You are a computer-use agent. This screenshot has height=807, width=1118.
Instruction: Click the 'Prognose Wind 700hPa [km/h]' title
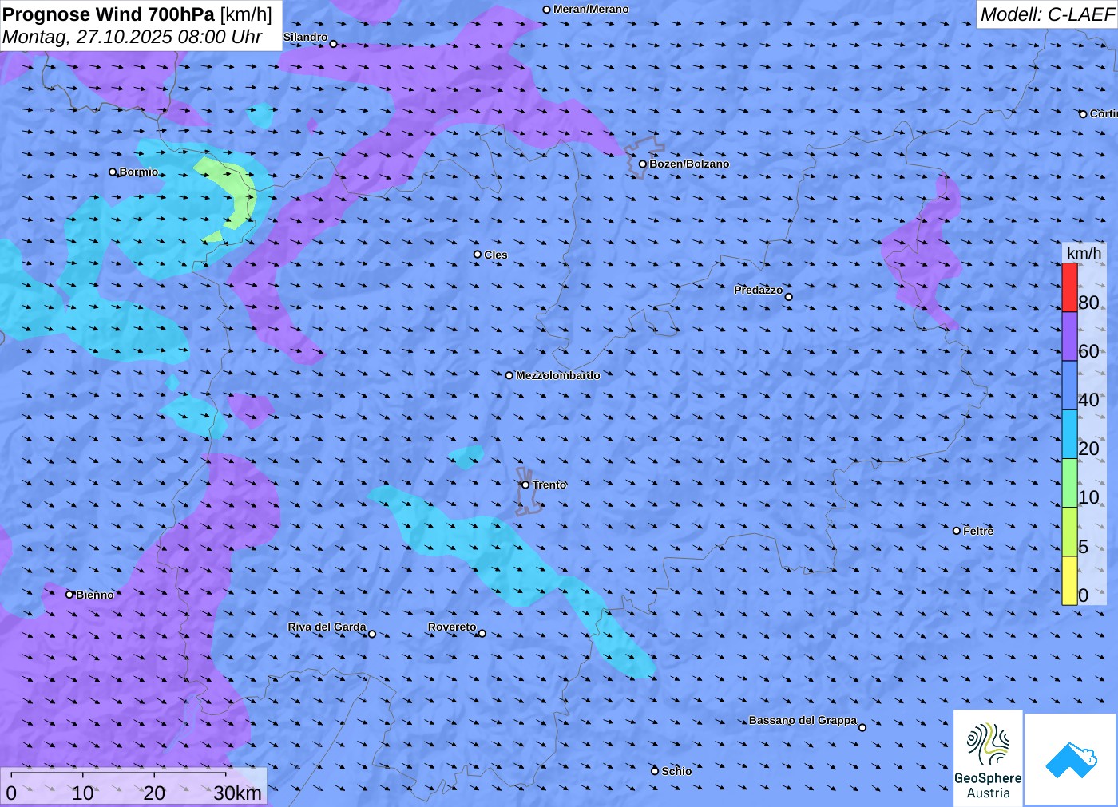tap(137, 14)
